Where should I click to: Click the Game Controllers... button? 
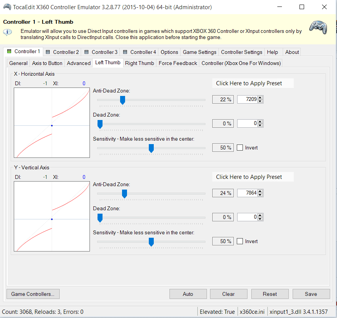coord(33,294)
